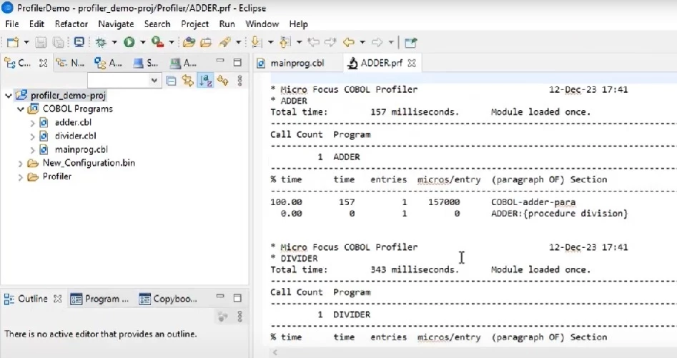Click the Collapse All explorer icon
This screenshot has width=677, height=358.
171,80
